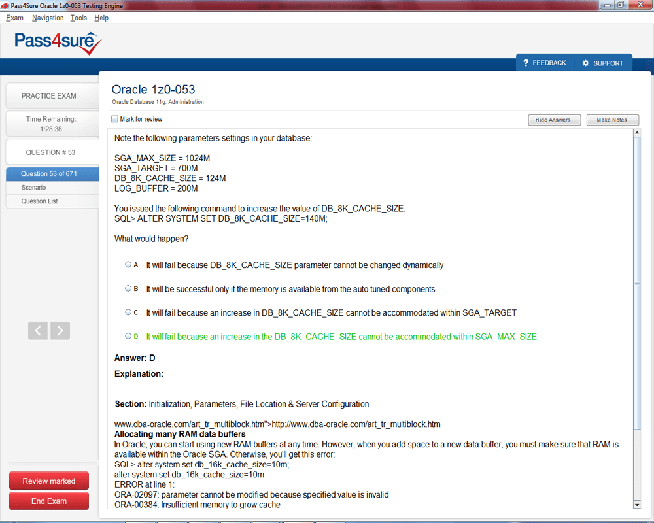Go to next question arrow
The height and width of the screenshot is (523, 654).
[60, 331]
